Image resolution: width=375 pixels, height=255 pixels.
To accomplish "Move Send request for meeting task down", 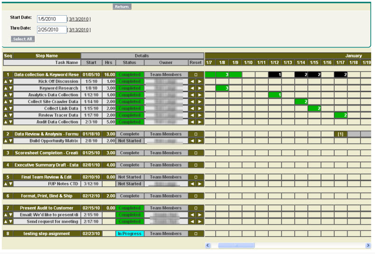I will pos(10,221).
